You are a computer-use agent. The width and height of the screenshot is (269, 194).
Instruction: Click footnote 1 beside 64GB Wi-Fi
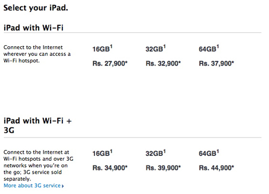tap(218, 47)
